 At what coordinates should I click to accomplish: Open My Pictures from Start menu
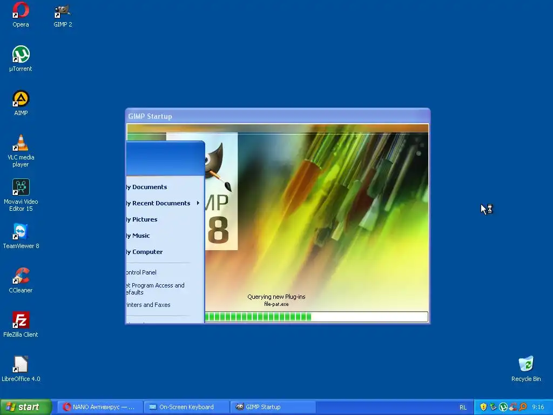[x=165, y=219]
